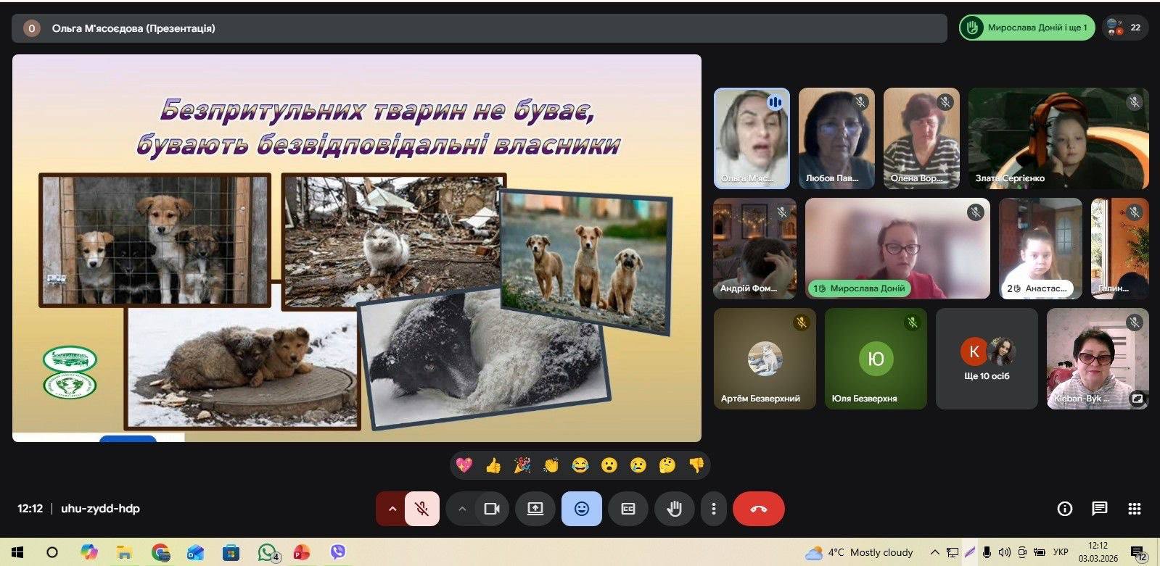Hide the emoji reactions bar

pos(581,509)
